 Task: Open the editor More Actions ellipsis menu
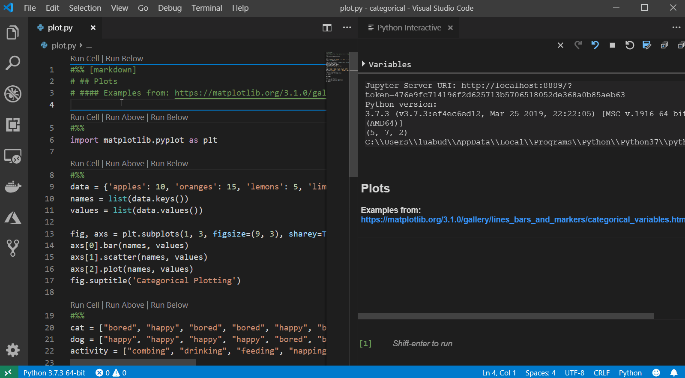pos(347,28)
